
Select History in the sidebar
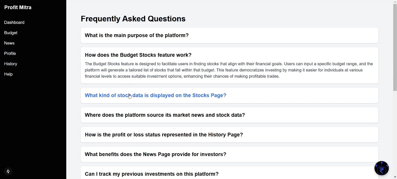pos(11,64)
